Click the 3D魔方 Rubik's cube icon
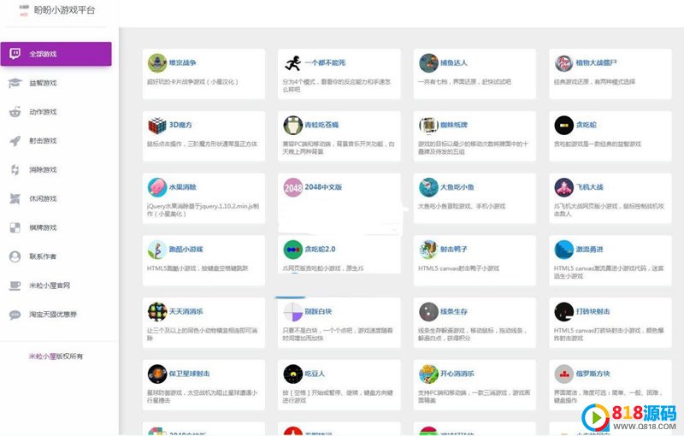 [157, 125]
